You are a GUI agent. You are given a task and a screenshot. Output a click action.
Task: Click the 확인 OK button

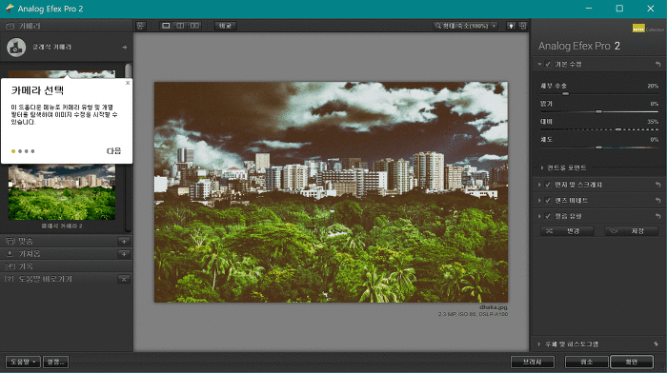pos(632,362)
